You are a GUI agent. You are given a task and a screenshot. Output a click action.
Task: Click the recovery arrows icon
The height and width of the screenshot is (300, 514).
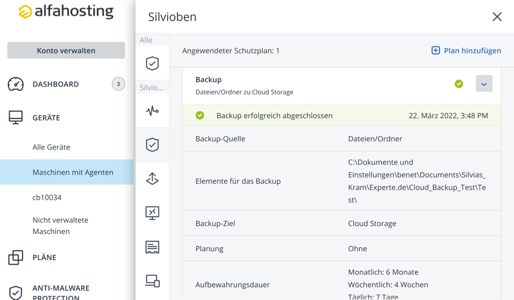point(152,179)
